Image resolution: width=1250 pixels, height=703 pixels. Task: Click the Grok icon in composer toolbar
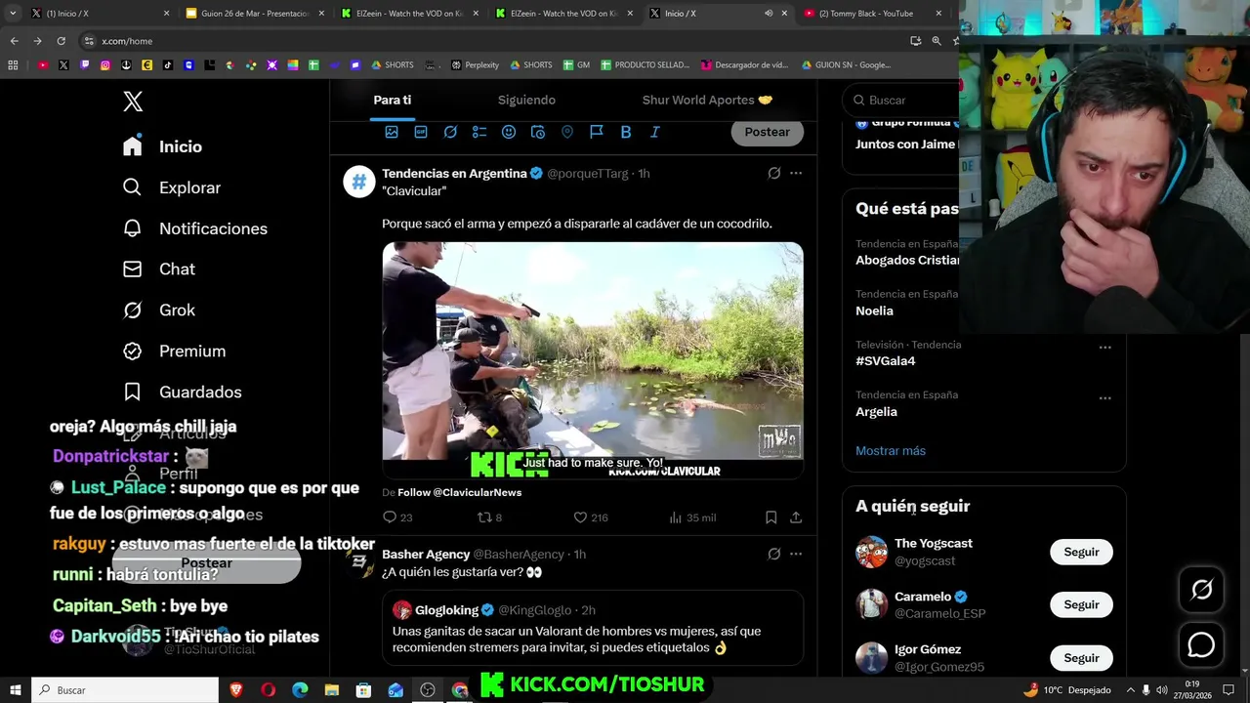tap(450, 132)
